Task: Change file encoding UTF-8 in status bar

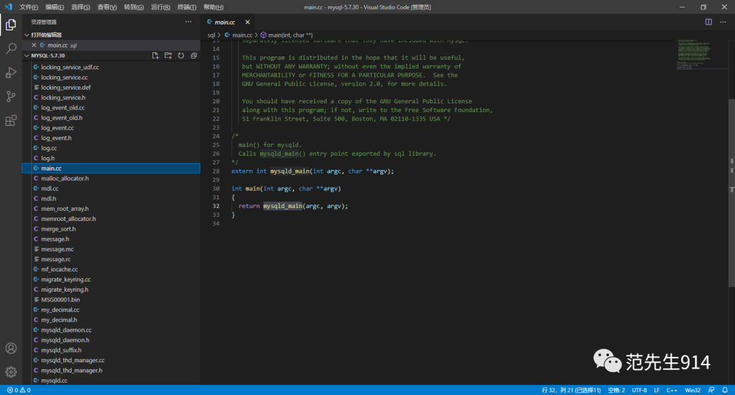Action: coord(639,390)
